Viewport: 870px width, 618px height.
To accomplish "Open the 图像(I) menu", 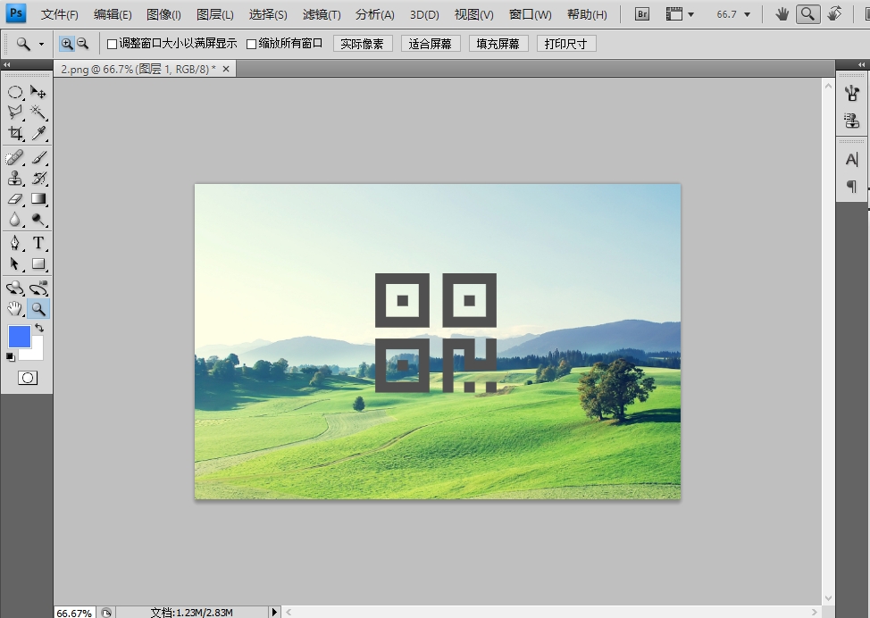I will [163, 15].
